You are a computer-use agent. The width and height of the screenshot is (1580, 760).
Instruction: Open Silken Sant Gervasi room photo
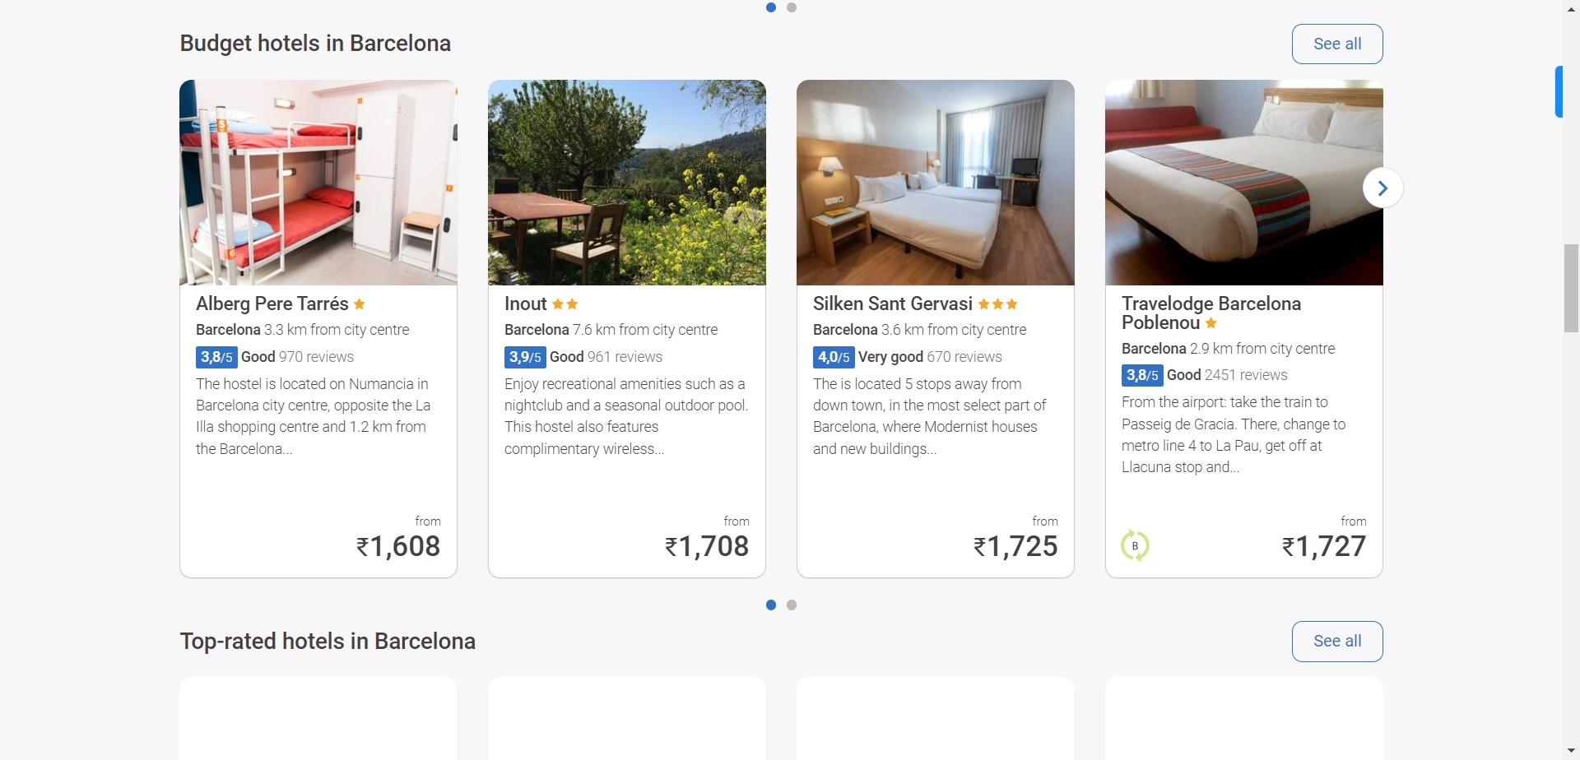[936, 183]
